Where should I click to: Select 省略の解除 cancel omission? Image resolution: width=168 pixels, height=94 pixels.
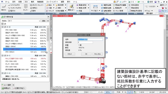tap(106, 11)
